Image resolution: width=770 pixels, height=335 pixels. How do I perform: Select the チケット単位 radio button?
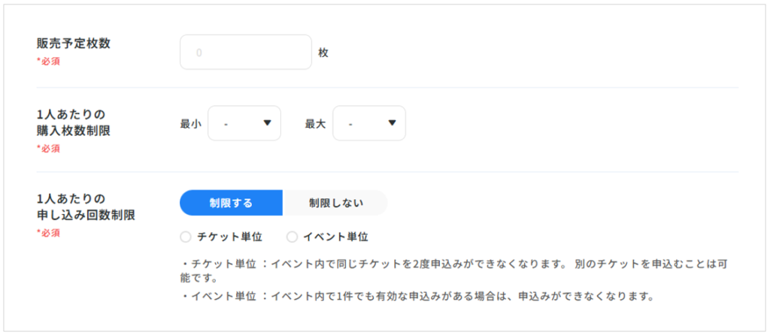tap(186, 237)
